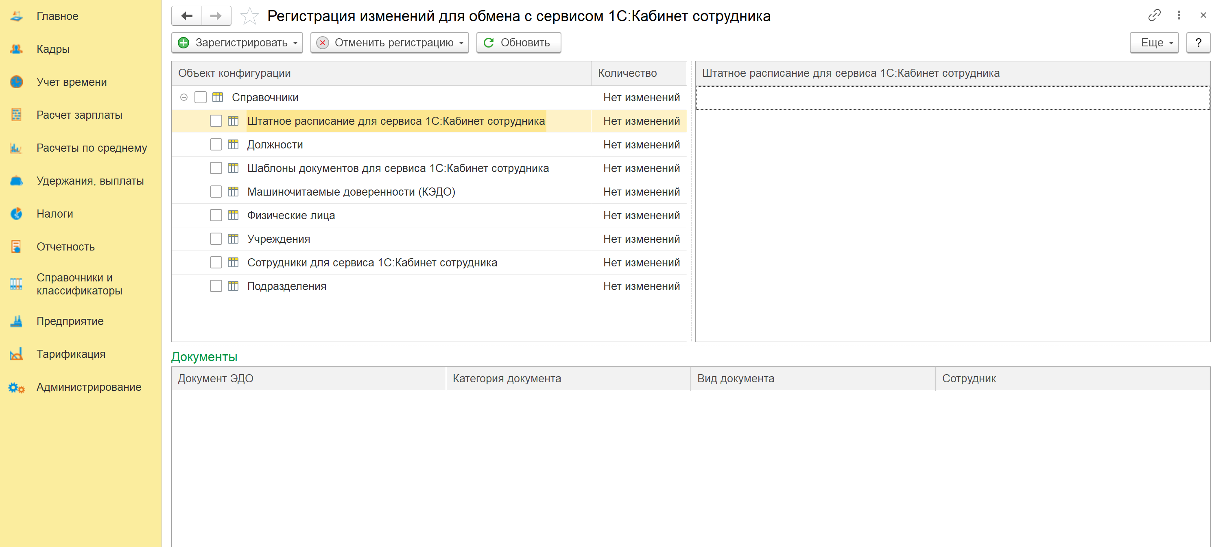Image resolution: width=1225 pixels, height=547 pixels.
Task: Check the Подразделения checkbox
Action: pyautogui.click(x=216, y=286)
